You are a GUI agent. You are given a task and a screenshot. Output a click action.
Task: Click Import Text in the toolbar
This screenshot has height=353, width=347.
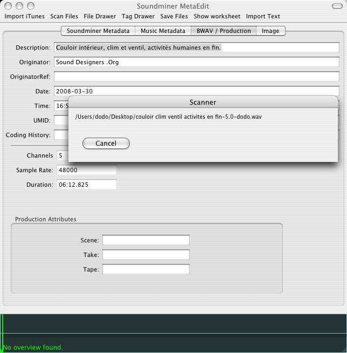click(x=263, y=16)
